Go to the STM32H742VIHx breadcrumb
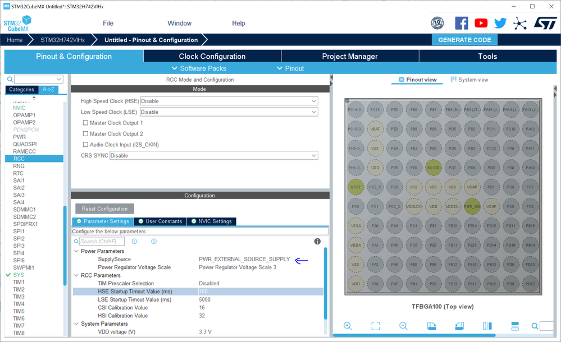Screen dimensions: 561x342 pos(62,40)
